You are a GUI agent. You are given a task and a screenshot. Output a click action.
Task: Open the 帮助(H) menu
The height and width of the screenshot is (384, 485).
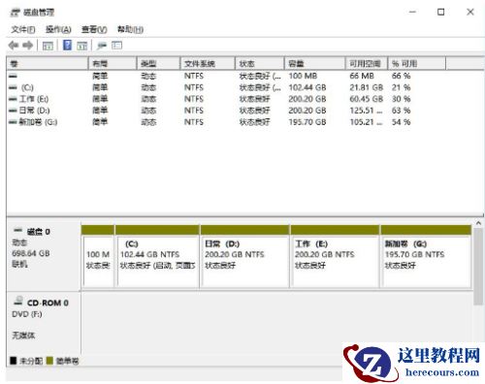point(130,30)
